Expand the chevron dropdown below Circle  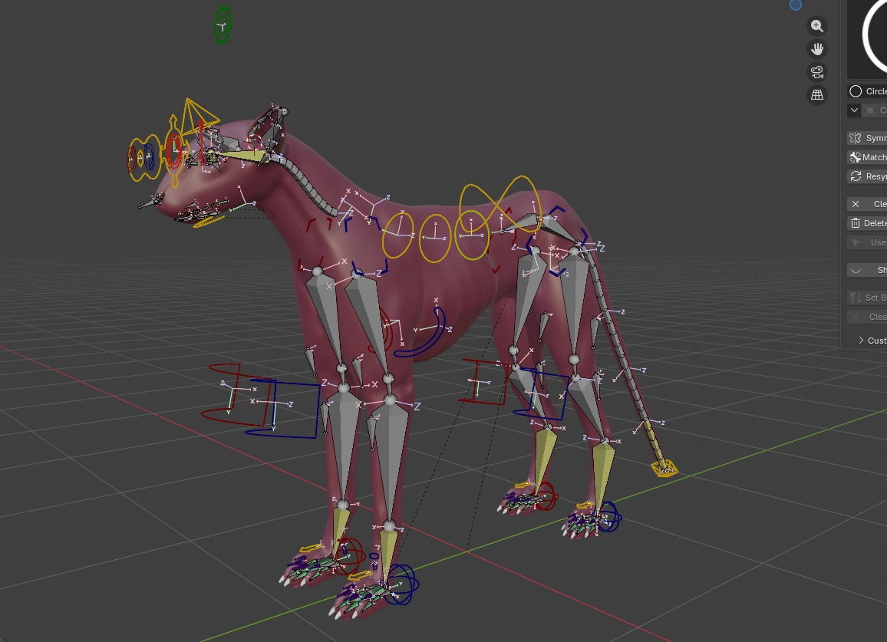click(854, 110)
